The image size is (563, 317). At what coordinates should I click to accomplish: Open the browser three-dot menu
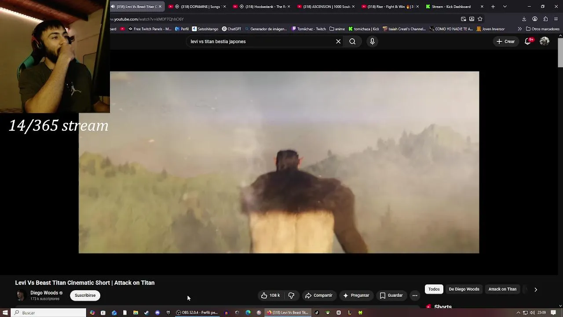click(556, 19)
